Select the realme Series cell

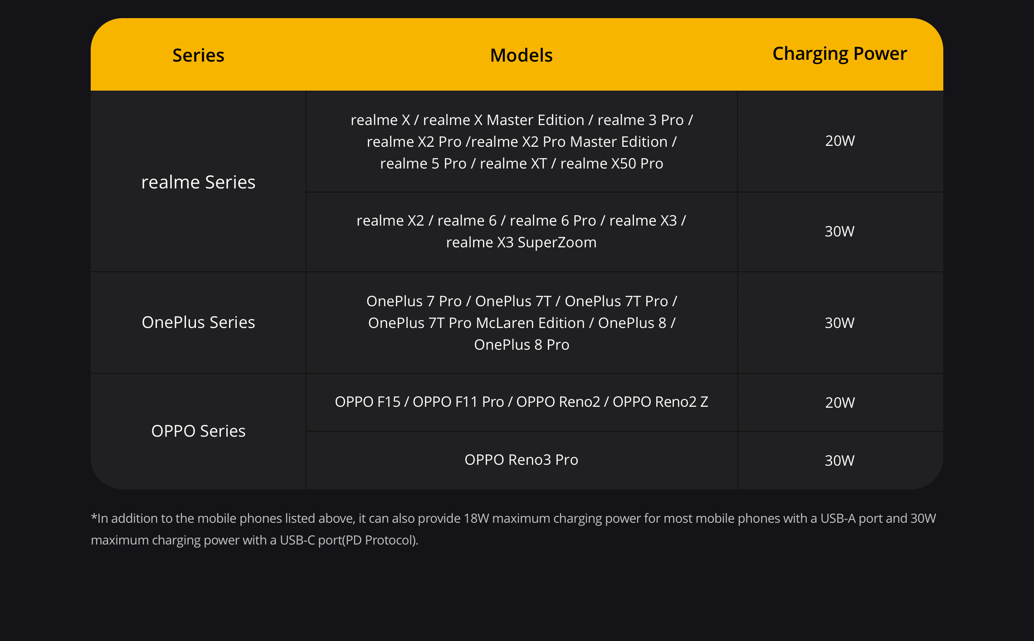tap(198, 182)
